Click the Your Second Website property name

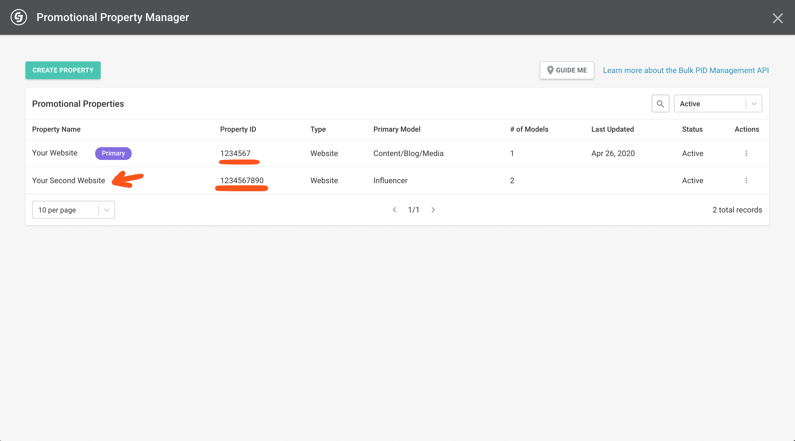69,181
